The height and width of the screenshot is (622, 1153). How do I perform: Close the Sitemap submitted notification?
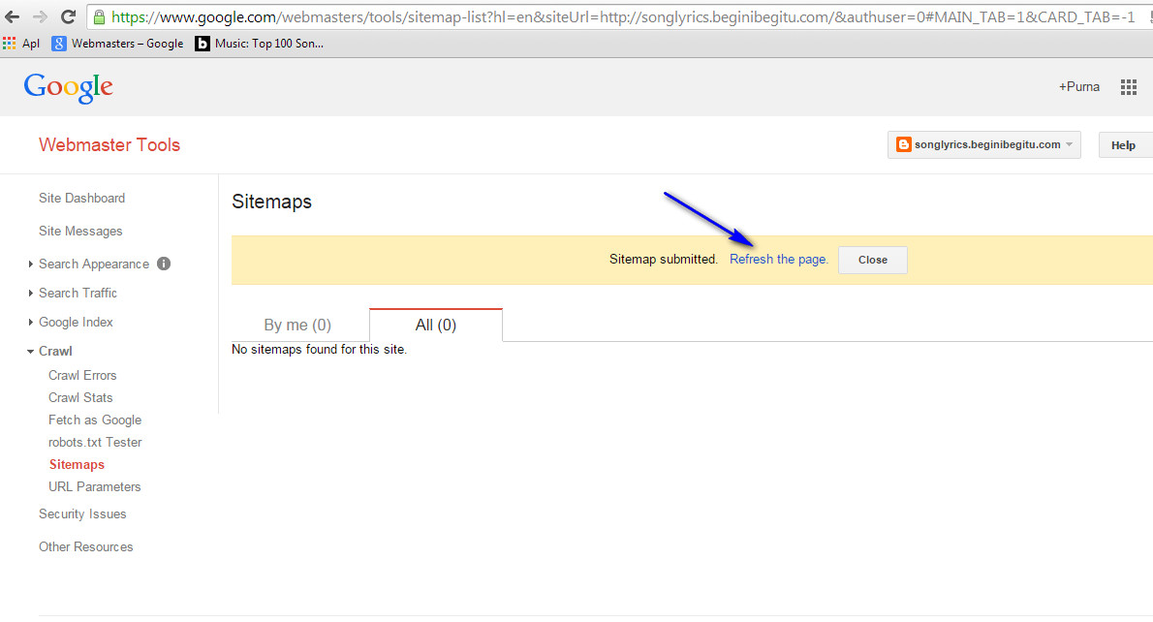click(x=873, y=260)
